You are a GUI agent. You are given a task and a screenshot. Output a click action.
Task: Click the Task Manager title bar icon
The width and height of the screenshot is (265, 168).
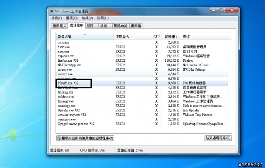click(x=51, y=11)
